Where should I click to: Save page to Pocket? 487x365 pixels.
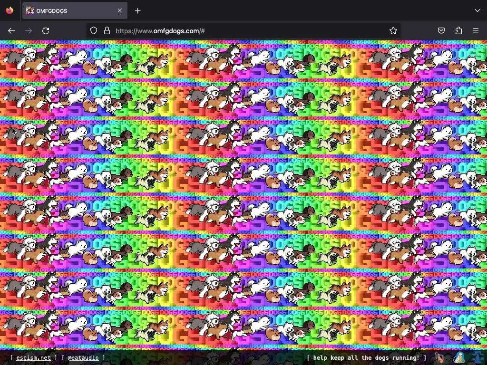pos(441,30)
